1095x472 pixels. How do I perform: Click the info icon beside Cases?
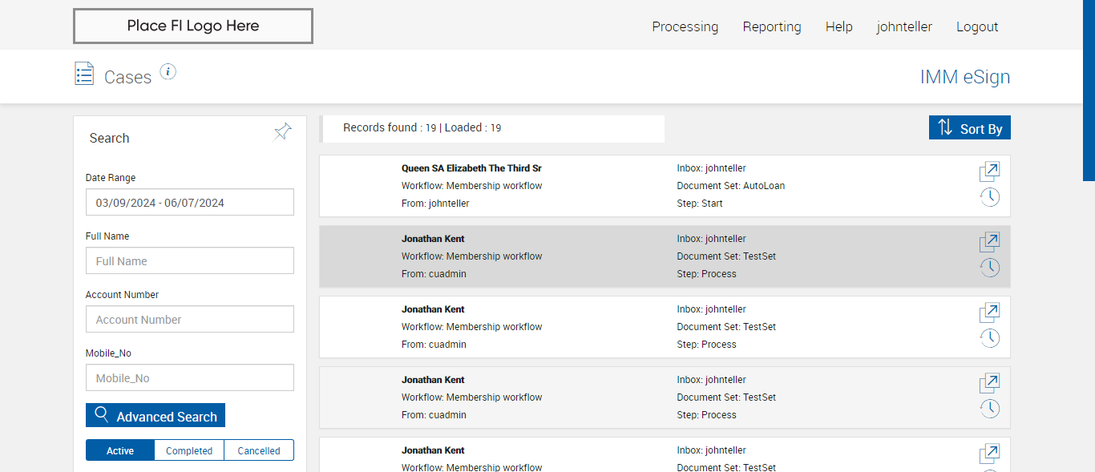168,72
